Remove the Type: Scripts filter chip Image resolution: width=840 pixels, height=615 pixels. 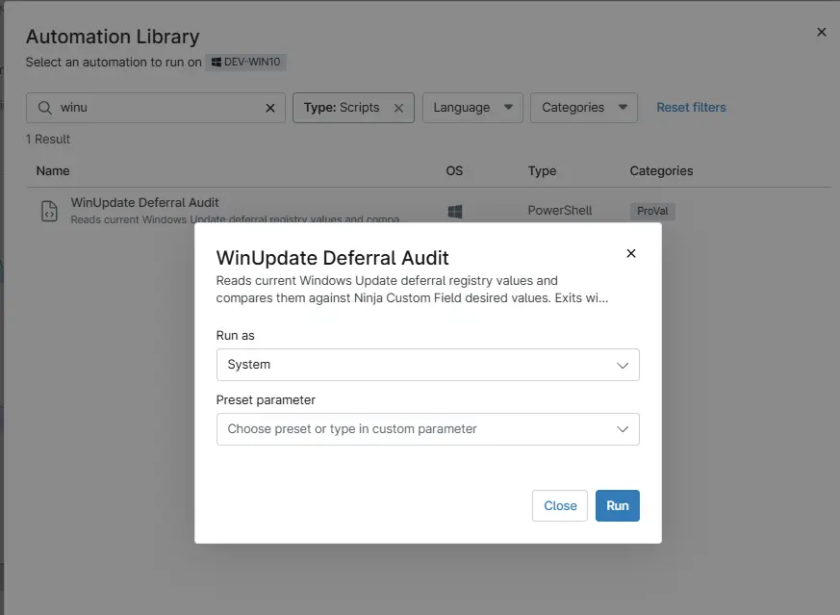398,108
